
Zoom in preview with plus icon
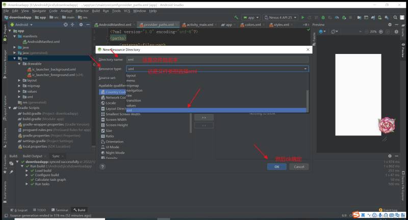pyautogui.click(x=380, y=32)
